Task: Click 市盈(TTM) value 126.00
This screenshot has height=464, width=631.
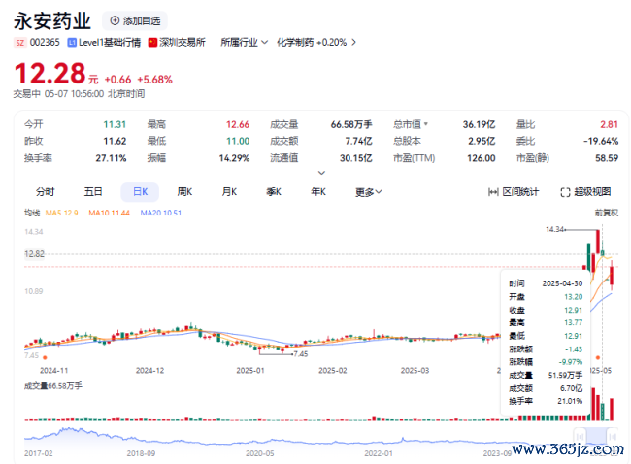Action: [481, 158]
